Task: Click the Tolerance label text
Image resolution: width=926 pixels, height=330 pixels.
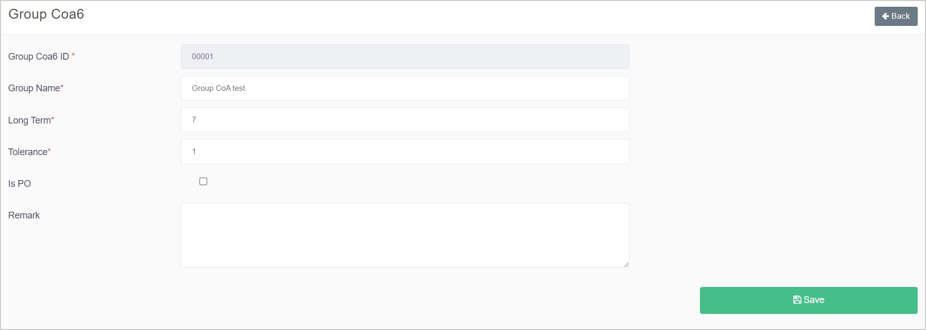Action: point(27,152)
